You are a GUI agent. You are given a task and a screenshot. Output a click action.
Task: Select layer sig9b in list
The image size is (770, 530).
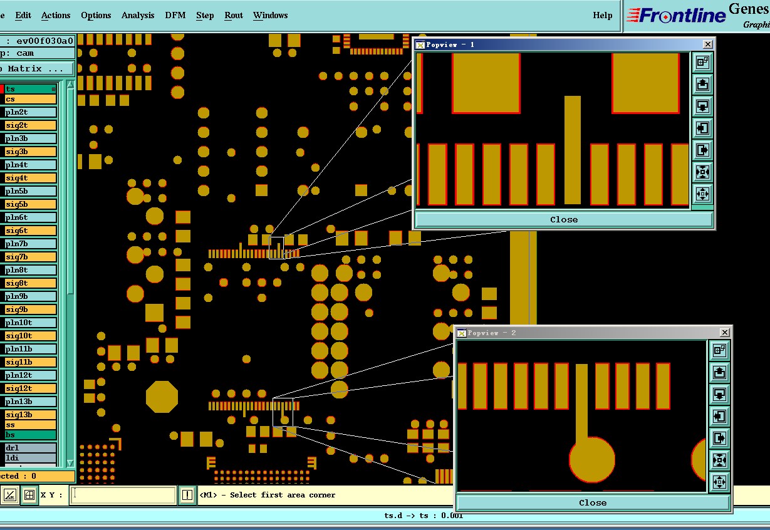31,309
